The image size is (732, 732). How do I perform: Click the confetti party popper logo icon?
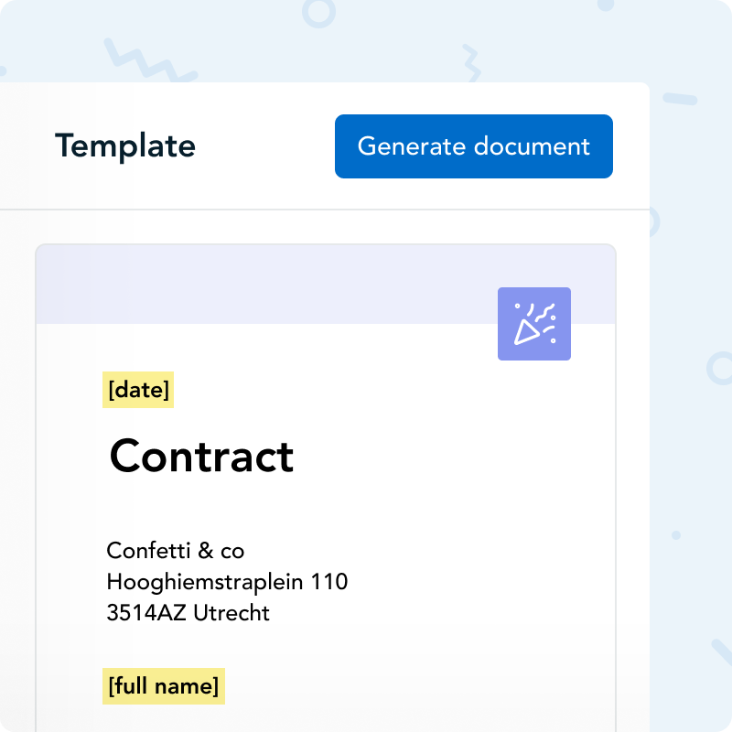pyautogui.click(x=534, y=324)
